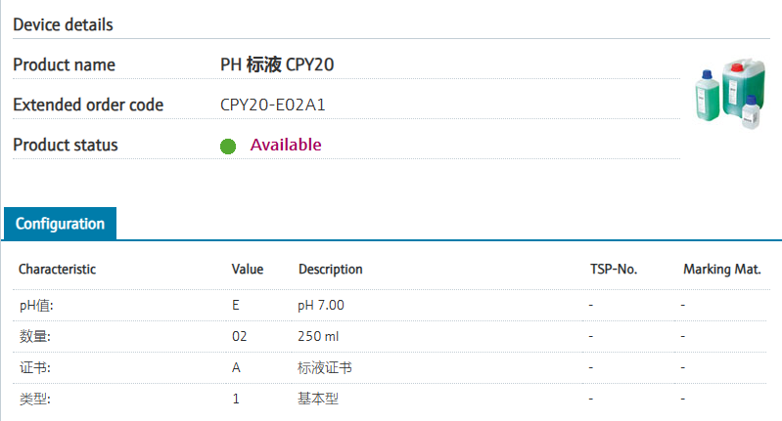
Task: Click the green Available status dot
Action: [228, 147]
